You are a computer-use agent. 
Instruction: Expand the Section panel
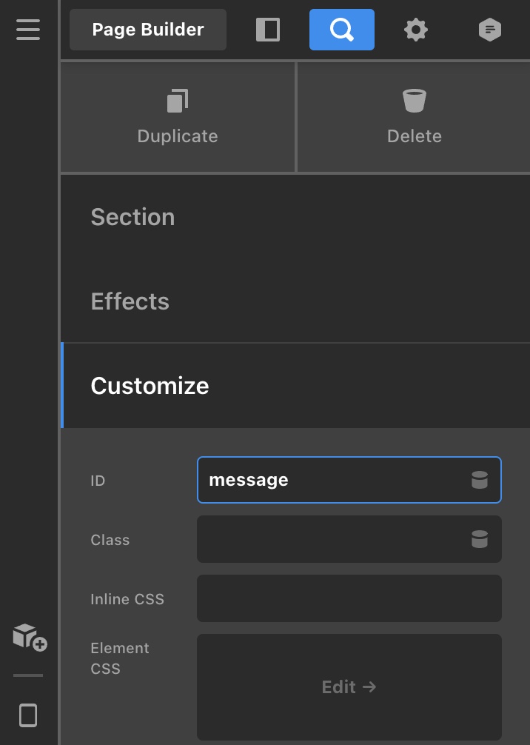pos(295,217)
